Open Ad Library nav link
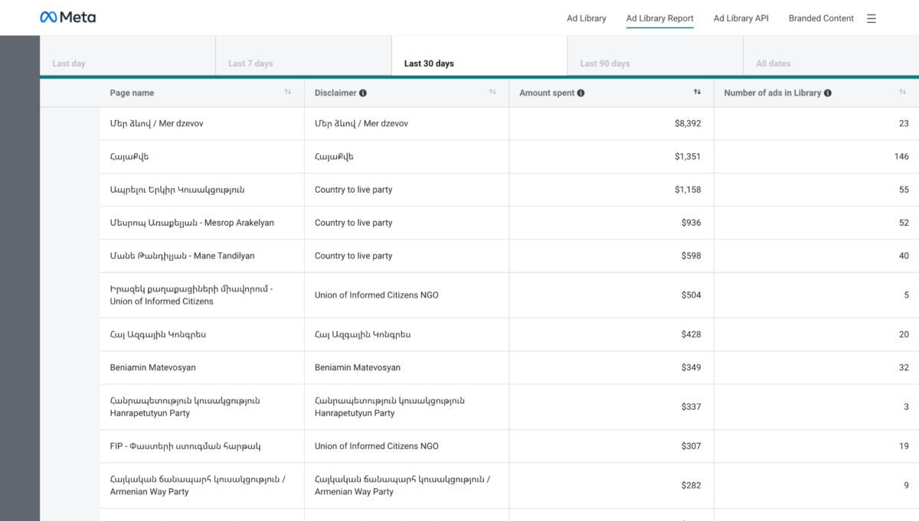Screen dimensions: 919x521 tap(586, 18)
